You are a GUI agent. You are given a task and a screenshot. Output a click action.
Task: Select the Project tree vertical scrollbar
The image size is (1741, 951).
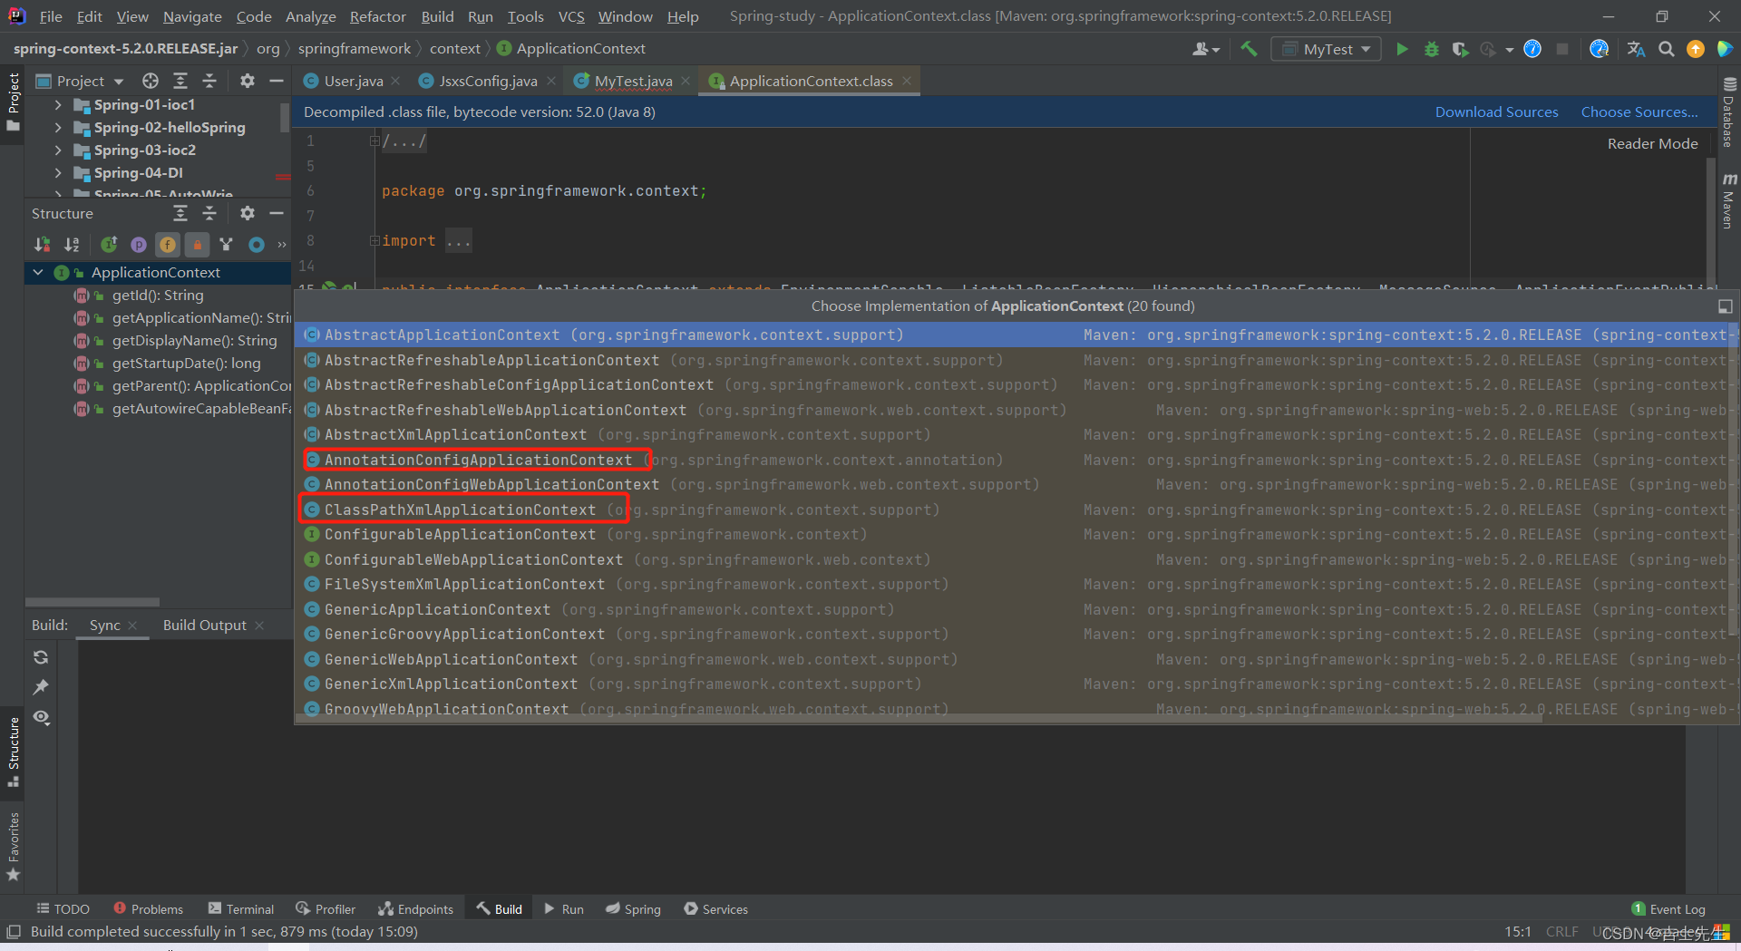[285, 118]
